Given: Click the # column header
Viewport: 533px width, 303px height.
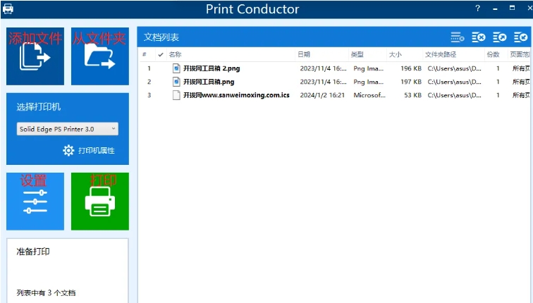Looking at the screenshot, I should [x=145, y=54].
